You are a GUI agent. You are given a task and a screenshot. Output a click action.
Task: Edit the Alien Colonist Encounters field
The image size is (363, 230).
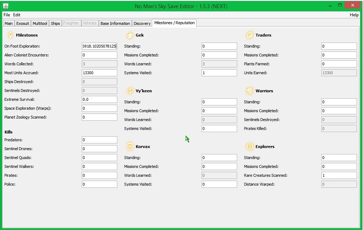[x=100, y=55]
